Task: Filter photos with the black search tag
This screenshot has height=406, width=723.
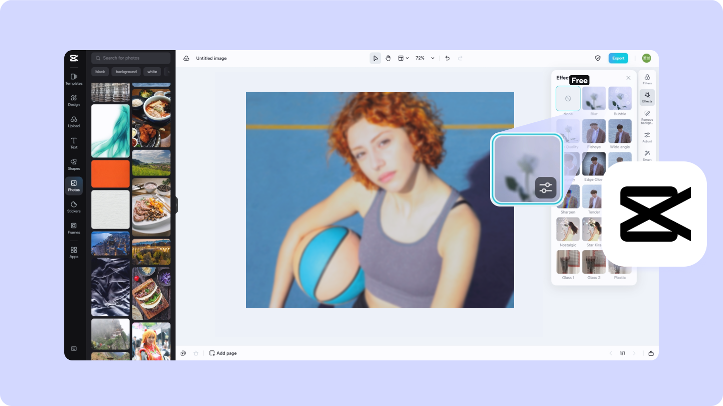Action: [100, 72]
